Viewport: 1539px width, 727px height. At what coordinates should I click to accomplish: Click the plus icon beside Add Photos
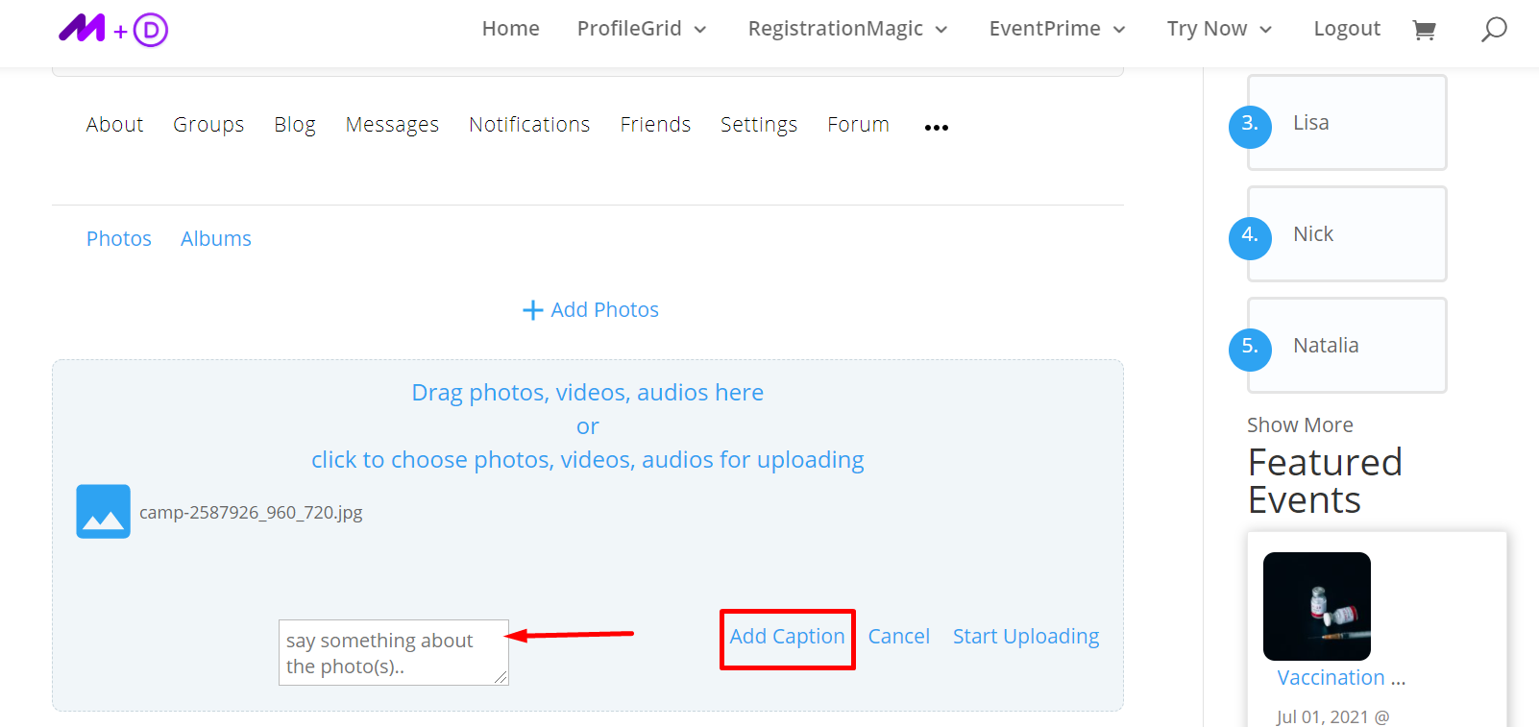click(532, 310)
